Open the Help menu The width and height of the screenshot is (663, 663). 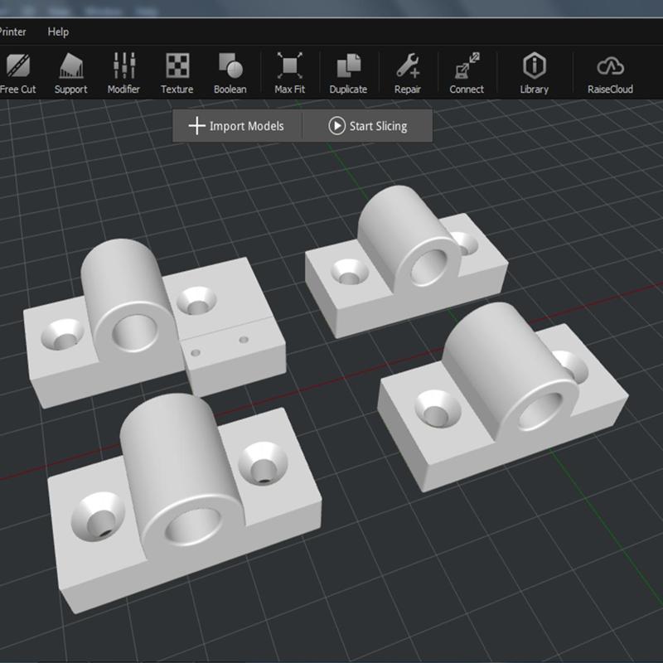(x=58, y=31)
